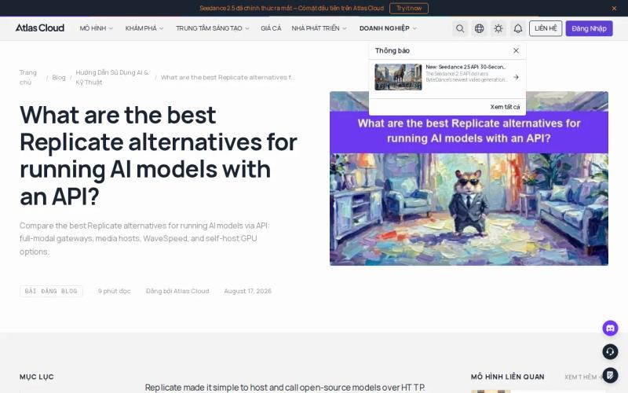
Task: Open the language globe icon
Action: (479, 28)
